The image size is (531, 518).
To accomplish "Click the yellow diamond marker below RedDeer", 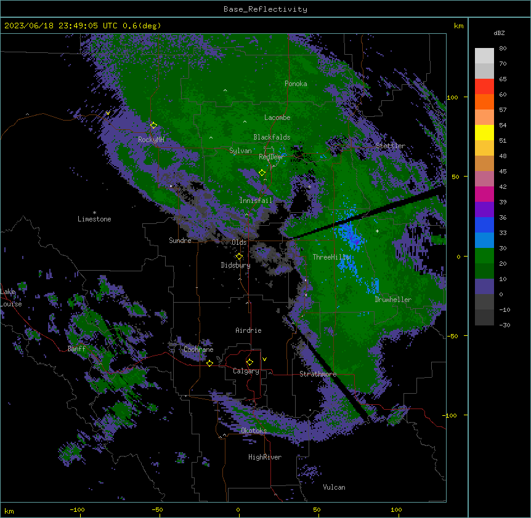I will pyautogui.click(x=262, y=173).
